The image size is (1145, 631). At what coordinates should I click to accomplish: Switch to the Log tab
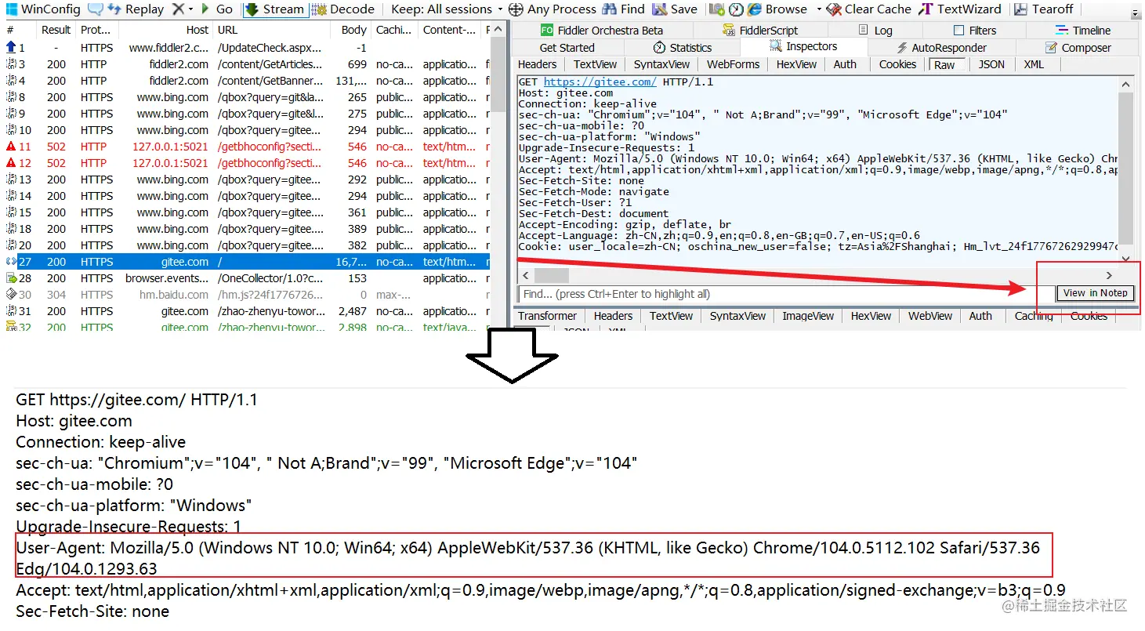[875, 31]
